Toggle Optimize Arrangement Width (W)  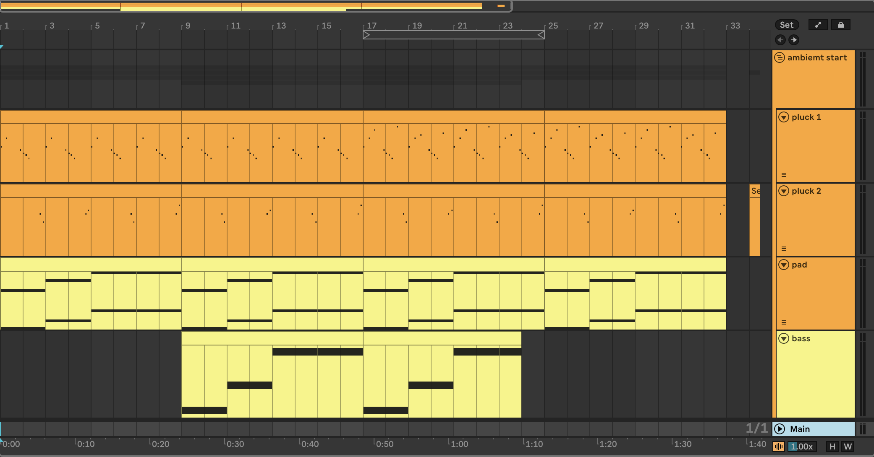tap(848, 447)
